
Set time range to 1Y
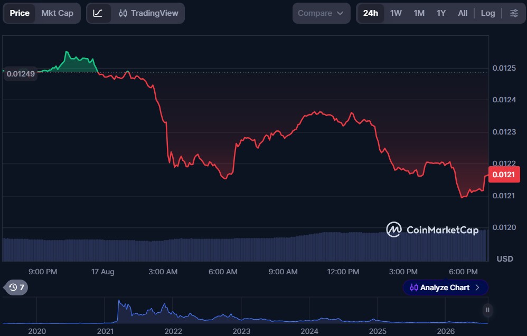(x=441, y=13)
